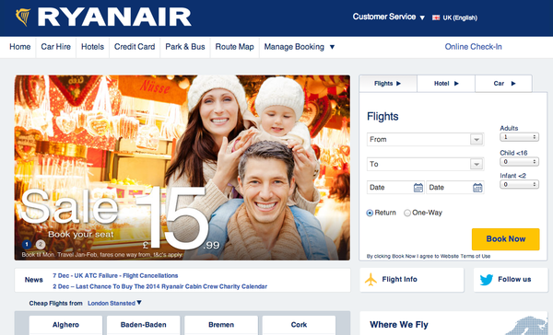Image resolution: width=553 pixels, height=335 pixels.
Task: Click the Ryanair harp logo icon
Action: [23, 17]
